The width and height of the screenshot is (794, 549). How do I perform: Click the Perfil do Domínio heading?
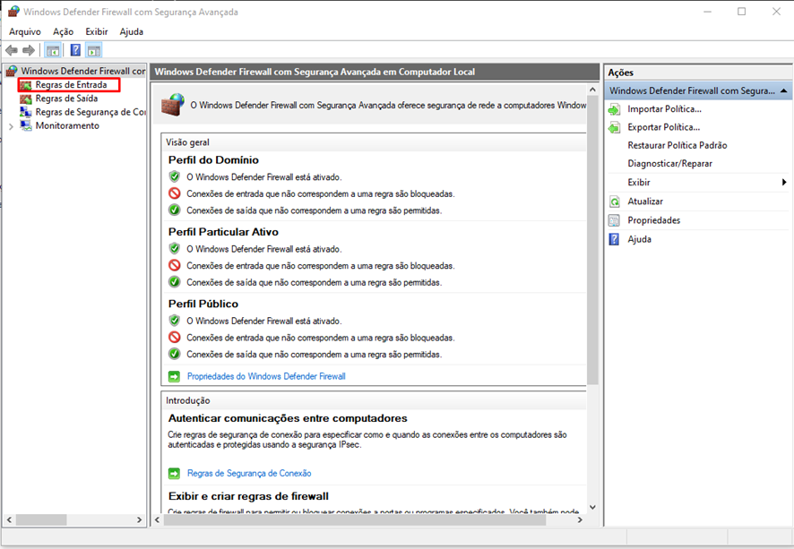[x=213, y=160]
